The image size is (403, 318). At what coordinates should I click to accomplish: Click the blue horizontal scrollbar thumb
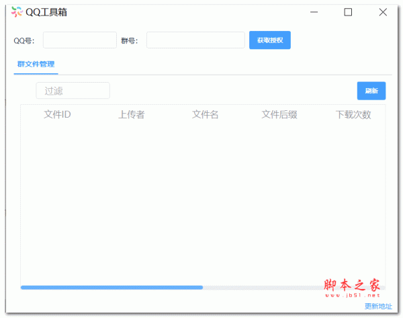point(111,287)
